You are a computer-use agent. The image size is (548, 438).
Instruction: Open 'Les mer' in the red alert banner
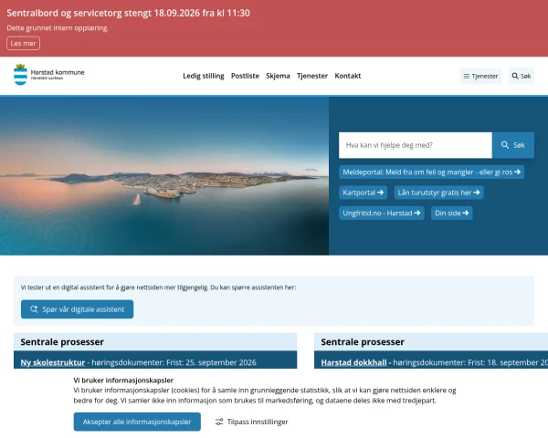[23, 43]
